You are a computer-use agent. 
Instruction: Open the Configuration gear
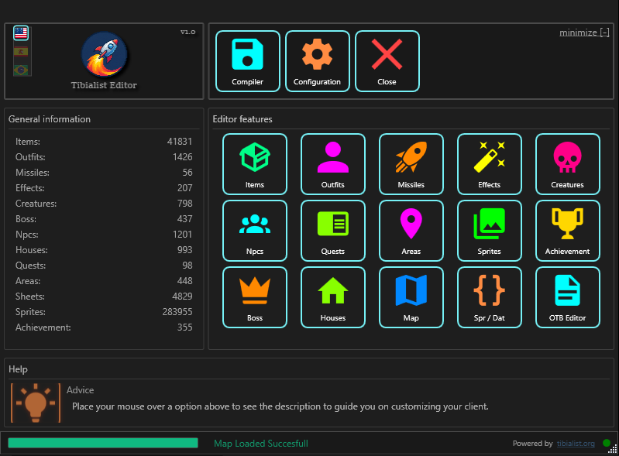[x=318, y=61]
